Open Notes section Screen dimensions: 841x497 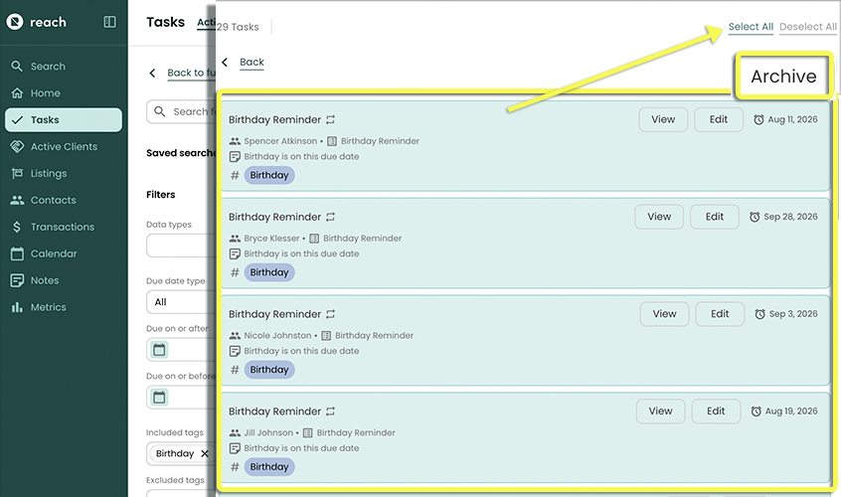pyautogui.click(x=45, y=281)
